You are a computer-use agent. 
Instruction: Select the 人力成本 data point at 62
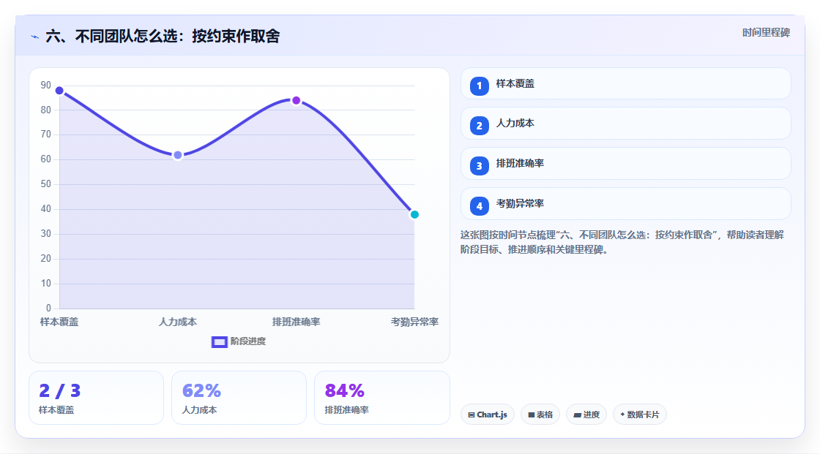point(178,155)
